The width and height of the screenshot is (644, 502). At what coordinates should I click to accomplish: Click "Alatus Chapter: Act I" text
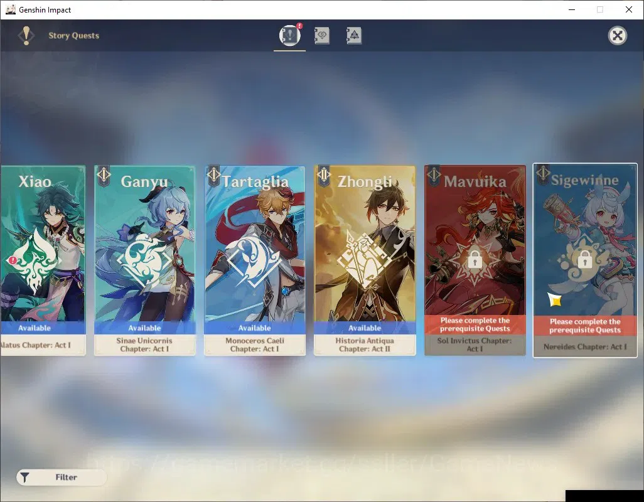pos(35,345)
